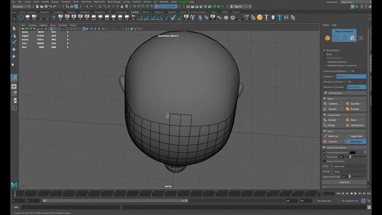Screen dimensions: 382x215
Task: Click the Multi-Cut tool
Action: tap(333, 136)
